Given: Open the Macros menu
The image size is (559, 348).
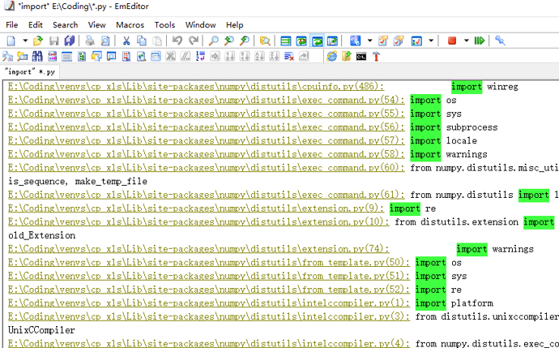Looking at the screenshot, I should click(x=130, y=25).
